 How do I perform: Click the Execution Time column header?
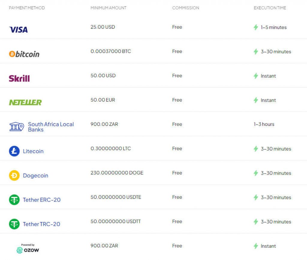coord(270,8)
